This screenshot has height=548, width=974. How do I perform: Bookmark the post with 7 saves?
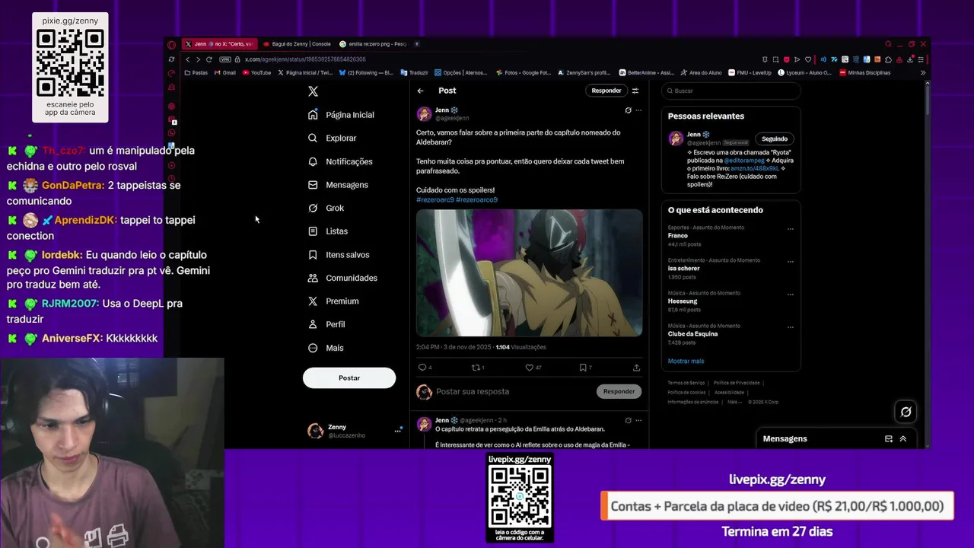coord(585,368)
